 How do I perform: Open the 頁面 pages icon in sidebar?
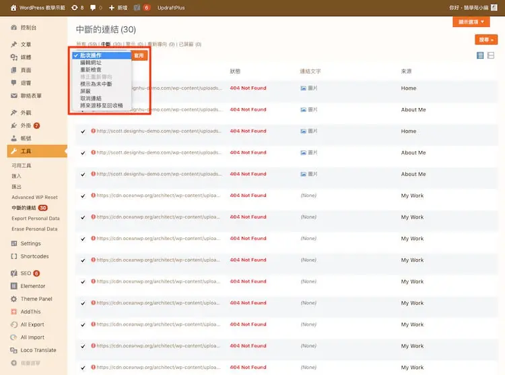[14, 70]
